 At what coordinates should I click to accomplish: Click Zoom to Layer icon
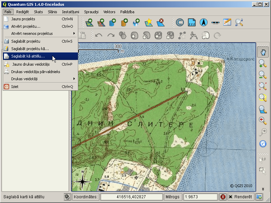point(263,109)
